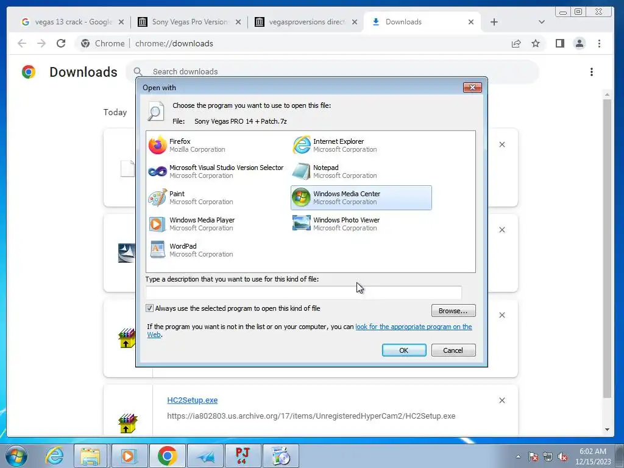
Task: Switch to vegasproversions directory tab
Action: click(x=307, y=22)
